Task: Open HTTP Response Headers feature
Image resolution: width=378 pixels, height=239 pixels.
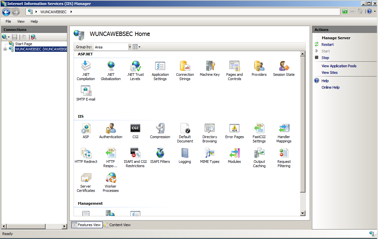Action: point(110,157)
